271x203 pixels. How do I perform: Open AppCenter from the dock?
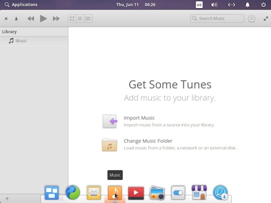click(199, 193)
